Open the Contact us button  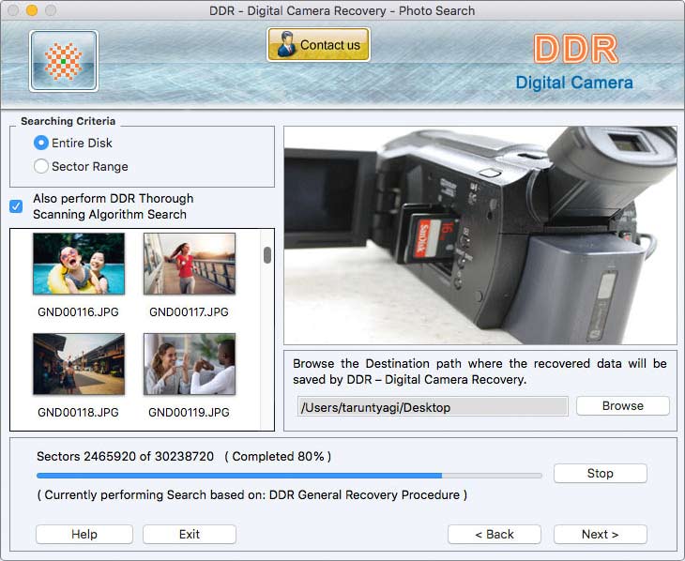318,45
